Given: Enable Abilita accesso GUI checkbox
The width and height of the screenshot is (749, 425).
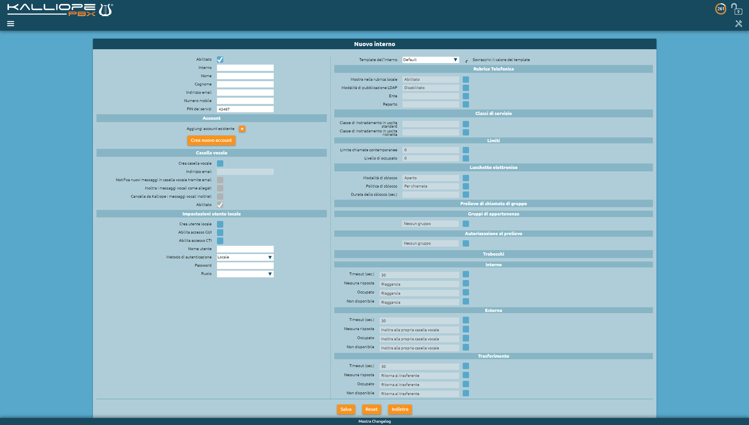Looking at the screenshot, I should [220, 232].
